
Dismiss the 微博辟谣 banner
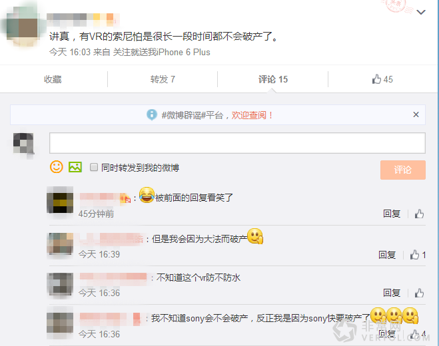[x=416, y=114]
